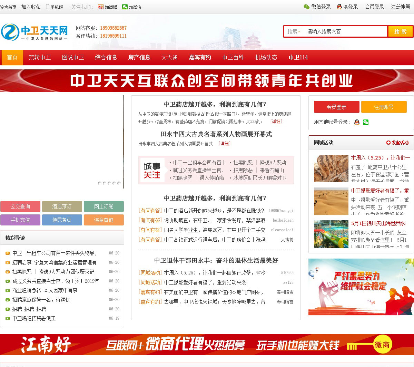Click the 江南好 微商代理 banner ad

207,345
